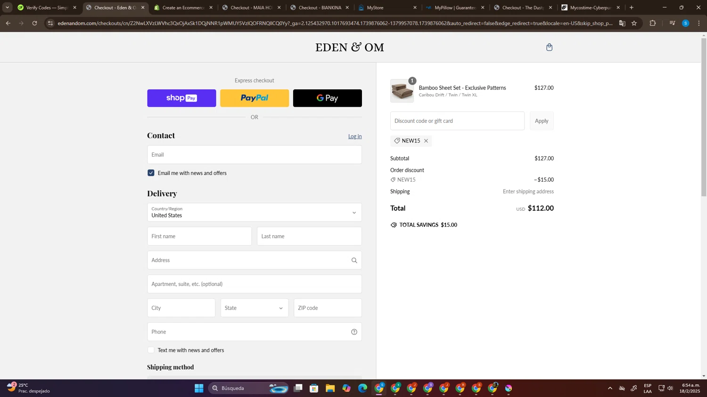Open the Chrome three-dot menu

tap(699, 23)
